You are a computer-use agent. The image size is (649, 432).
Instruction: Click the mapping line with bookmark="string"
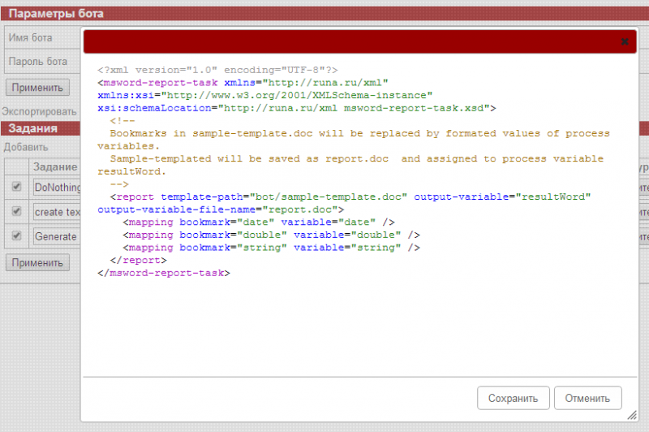point(272,248)
